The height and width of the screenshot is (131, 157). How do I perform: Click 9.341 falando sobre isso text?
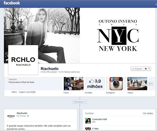69,72
